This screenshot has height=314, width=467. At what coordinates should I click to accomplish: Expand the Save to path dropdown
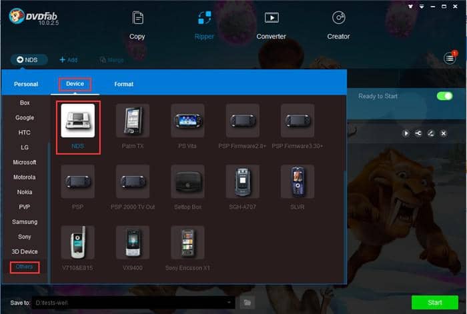pyautogui.click(x=229, y=303)
